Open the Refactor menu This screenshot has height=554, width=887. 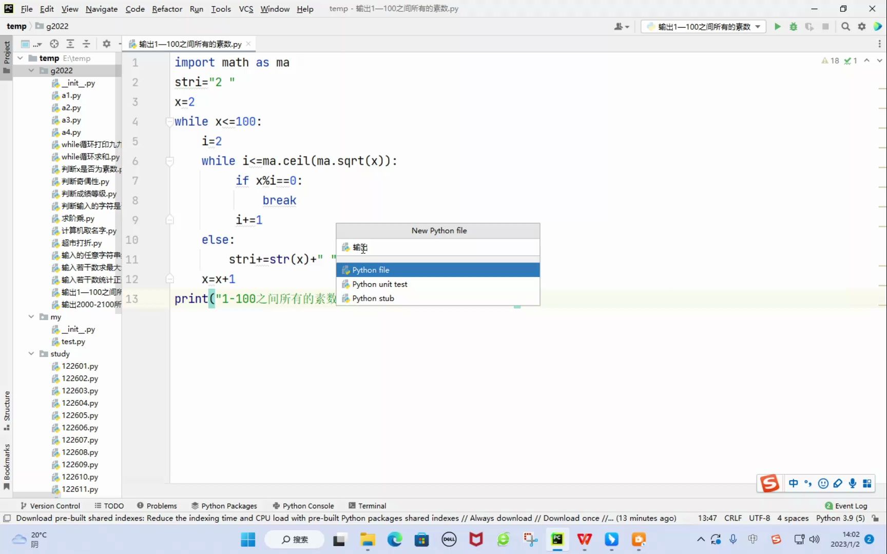167,9
